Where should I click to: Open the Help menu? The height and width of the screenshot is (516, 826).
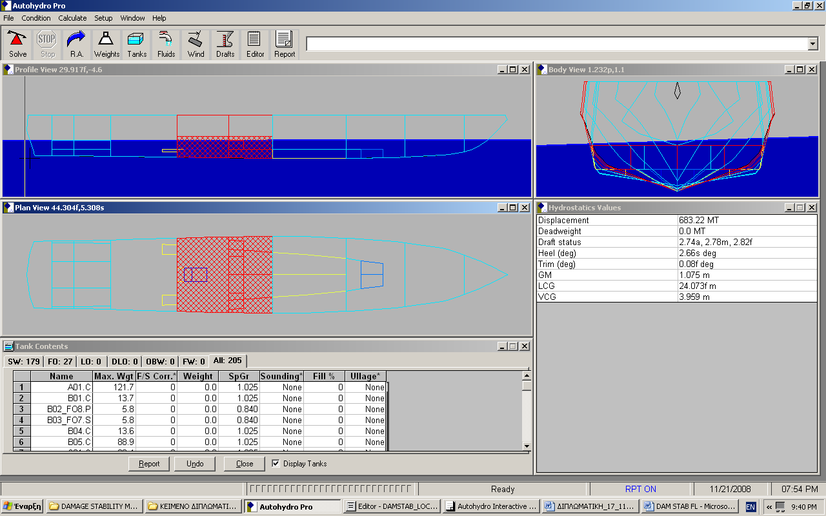tap(159, 18)
